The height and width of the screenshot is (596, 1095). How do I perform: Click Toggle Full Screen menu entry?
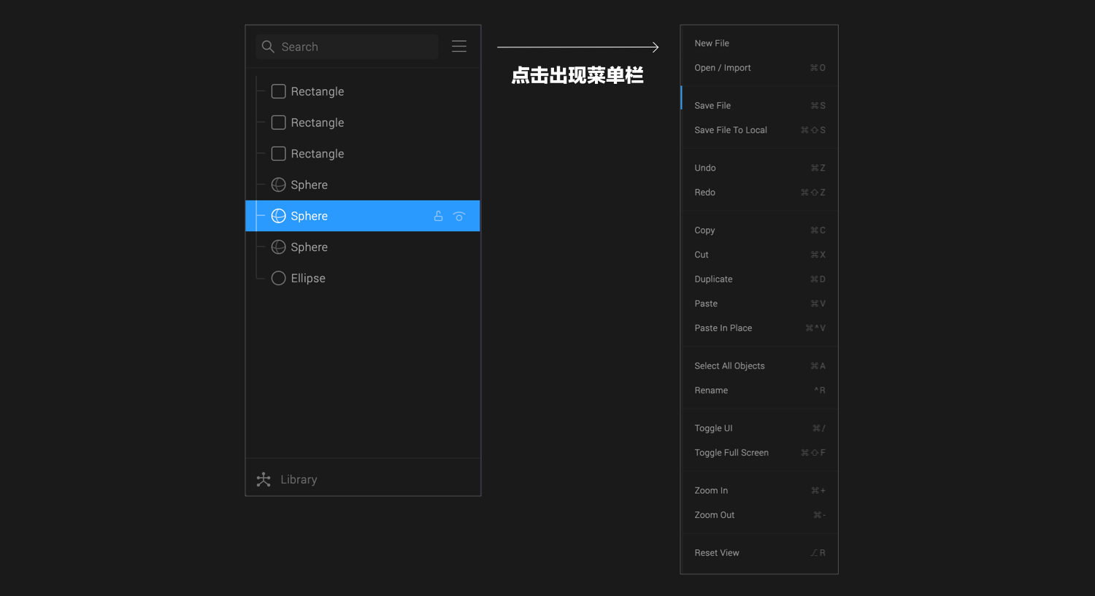[731, 452]
